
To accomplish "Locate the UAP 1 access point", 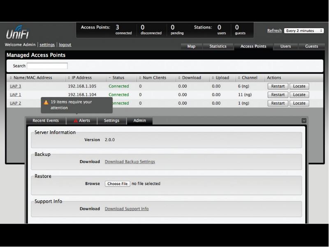I will click(x=299, y=95).
